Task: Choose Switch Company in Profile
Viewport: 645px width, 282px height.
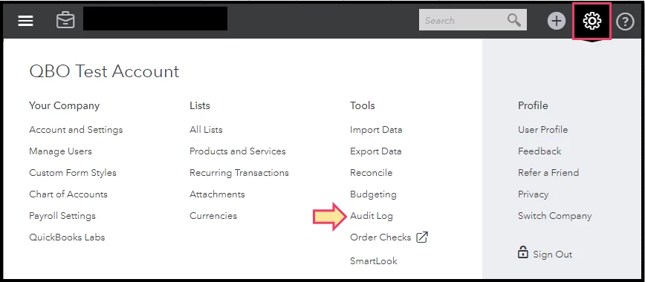Action: (x=554, y=216)
